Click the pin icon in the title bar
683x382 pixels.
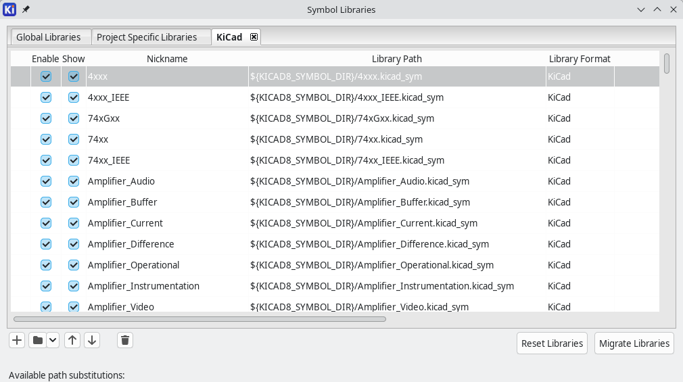click(26, 9)
